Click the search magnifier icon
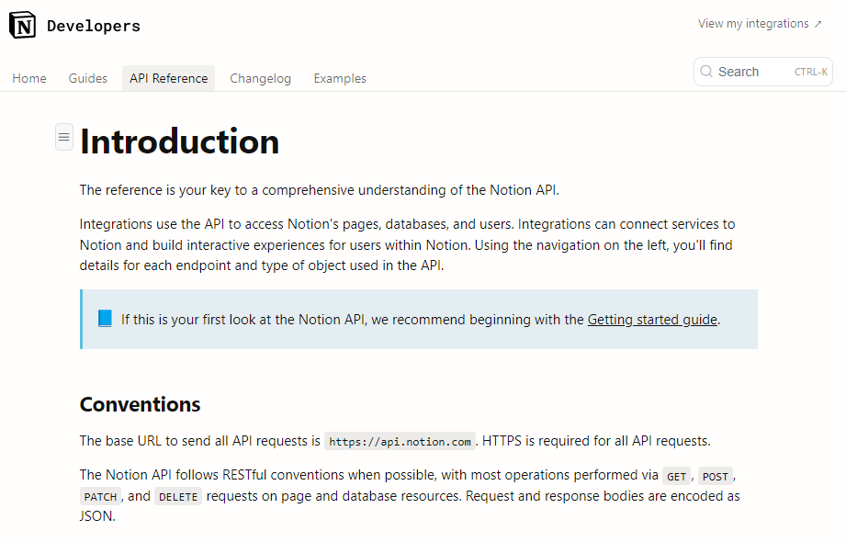The width and height of the screenshot is (846, 542). point(706,72)
